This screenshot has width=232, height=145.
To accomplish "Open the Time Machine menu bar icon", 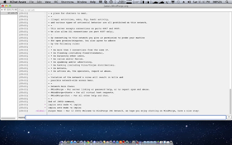I will [178, 2].
